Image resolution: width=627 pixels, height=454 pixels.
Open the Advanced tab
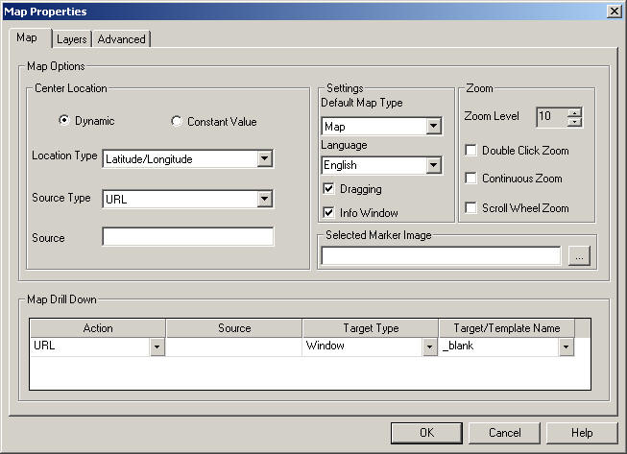(121, 39)
